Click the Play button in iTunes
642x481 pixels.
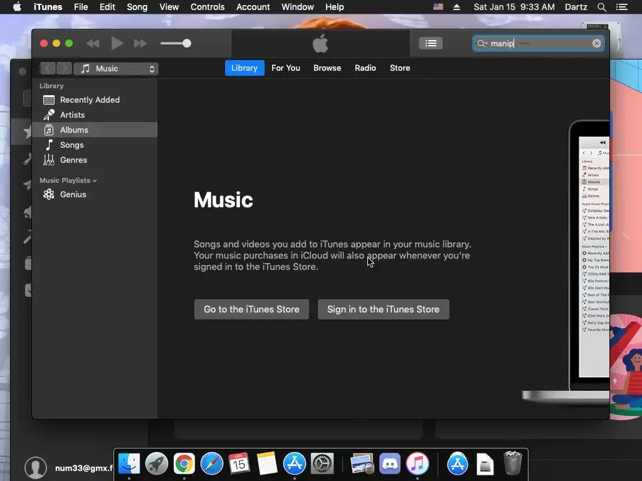[117, 43]
